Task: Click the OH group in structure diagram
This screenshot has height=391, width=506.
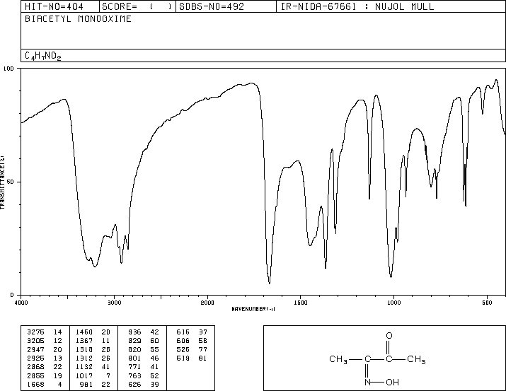Action: click(392, 383)
